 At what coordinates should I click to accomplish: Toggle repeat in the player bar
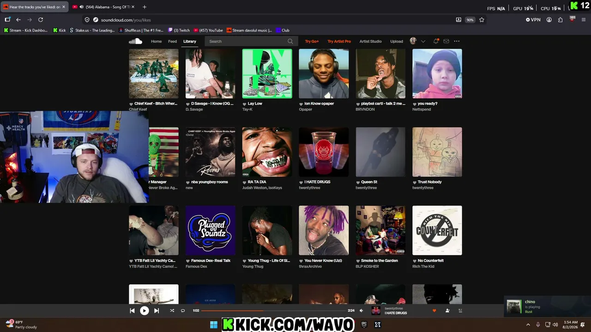point(183,311)
